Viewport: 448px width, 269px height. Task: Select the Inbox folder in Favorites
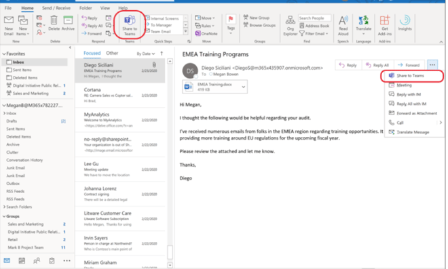35,62
